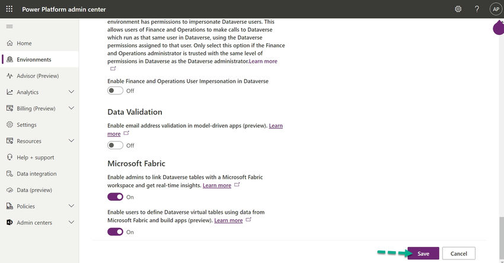504x263 pixels.
Task: Click the Save button
Action: [x=423, y=254]
